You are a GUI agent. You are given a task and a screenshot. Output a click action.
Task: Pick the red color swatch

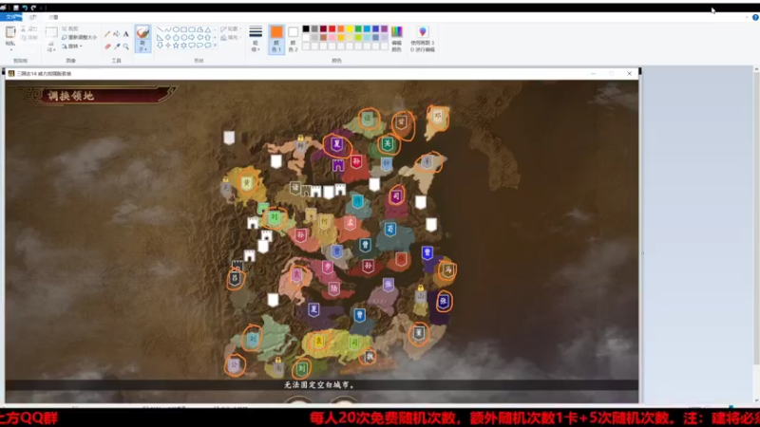point(332,29)
